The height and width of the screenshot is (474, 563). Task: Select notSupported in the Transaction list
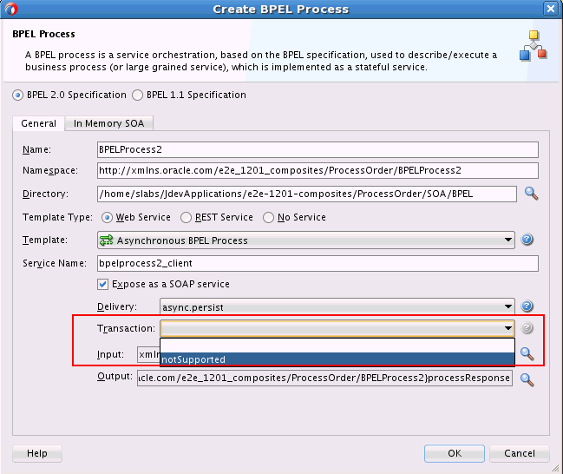[337, 359]
